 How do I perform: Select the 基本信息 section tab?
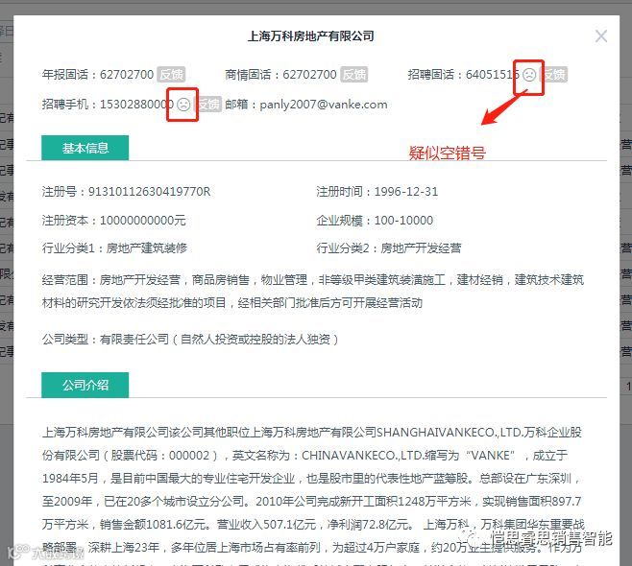85,148
